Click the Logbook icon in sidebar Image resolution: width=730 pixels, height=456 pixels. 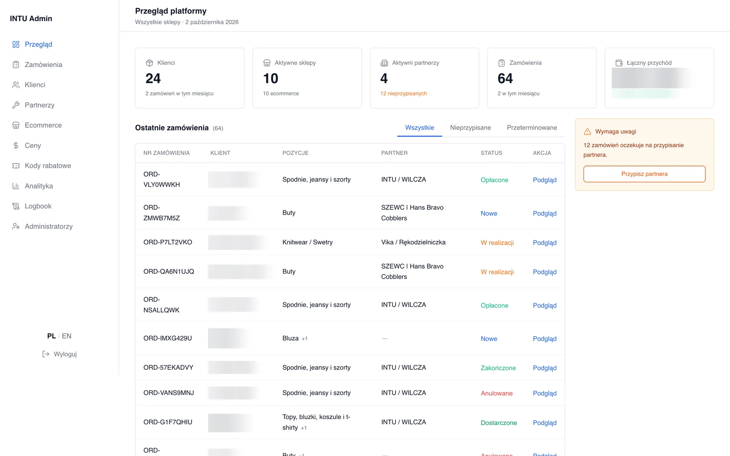[16, 206]
